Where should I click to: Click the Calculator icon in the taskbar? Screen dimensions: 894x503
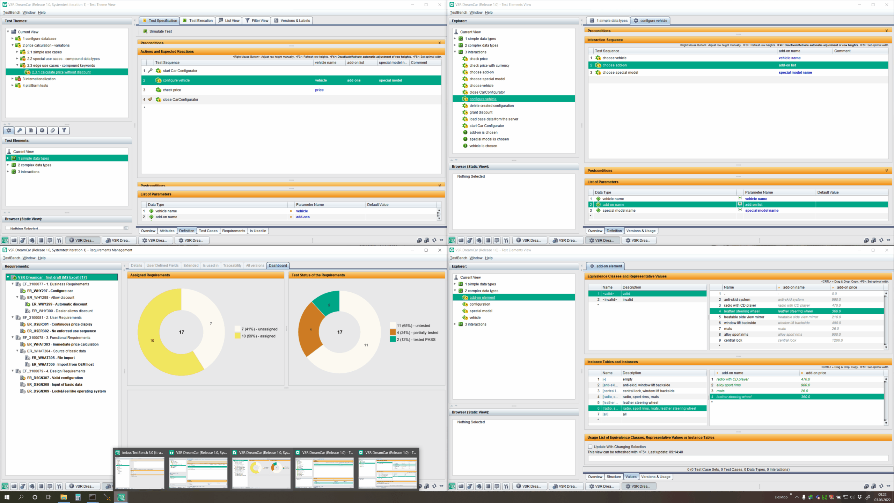(78, 497)
